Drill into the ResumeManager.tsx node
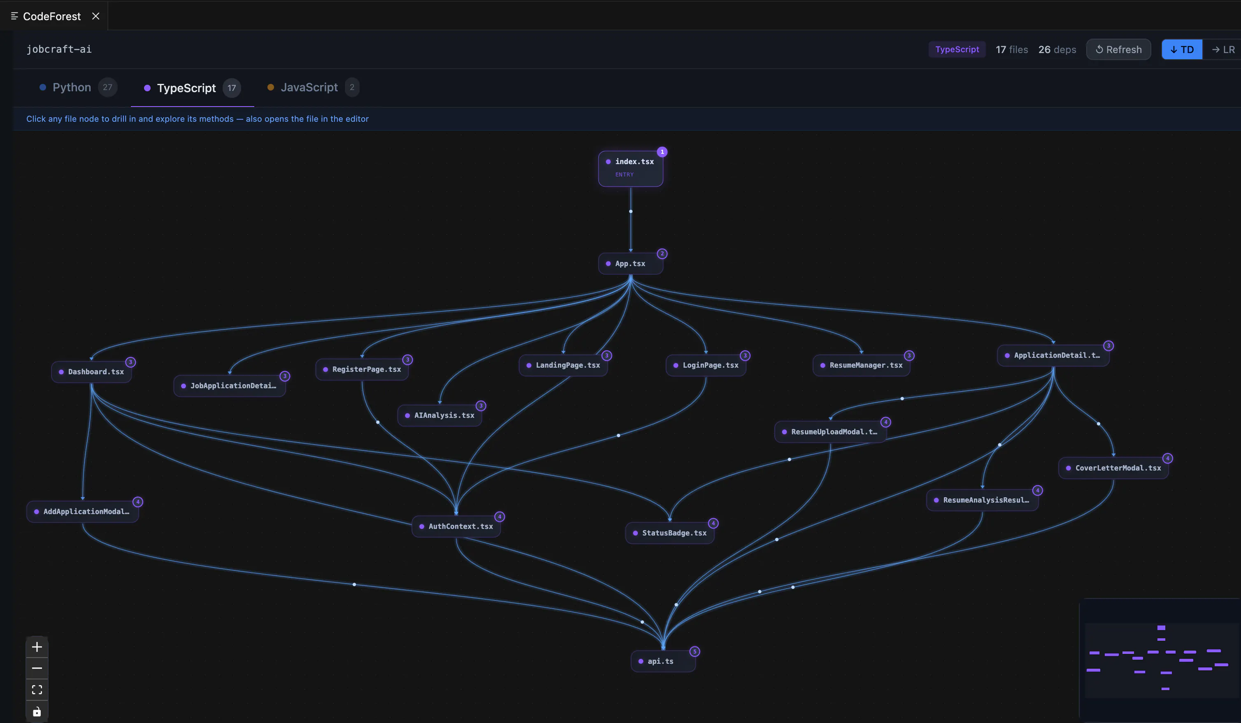The height and width of the screenshot is (723, 1241). [x=861, y=365]
